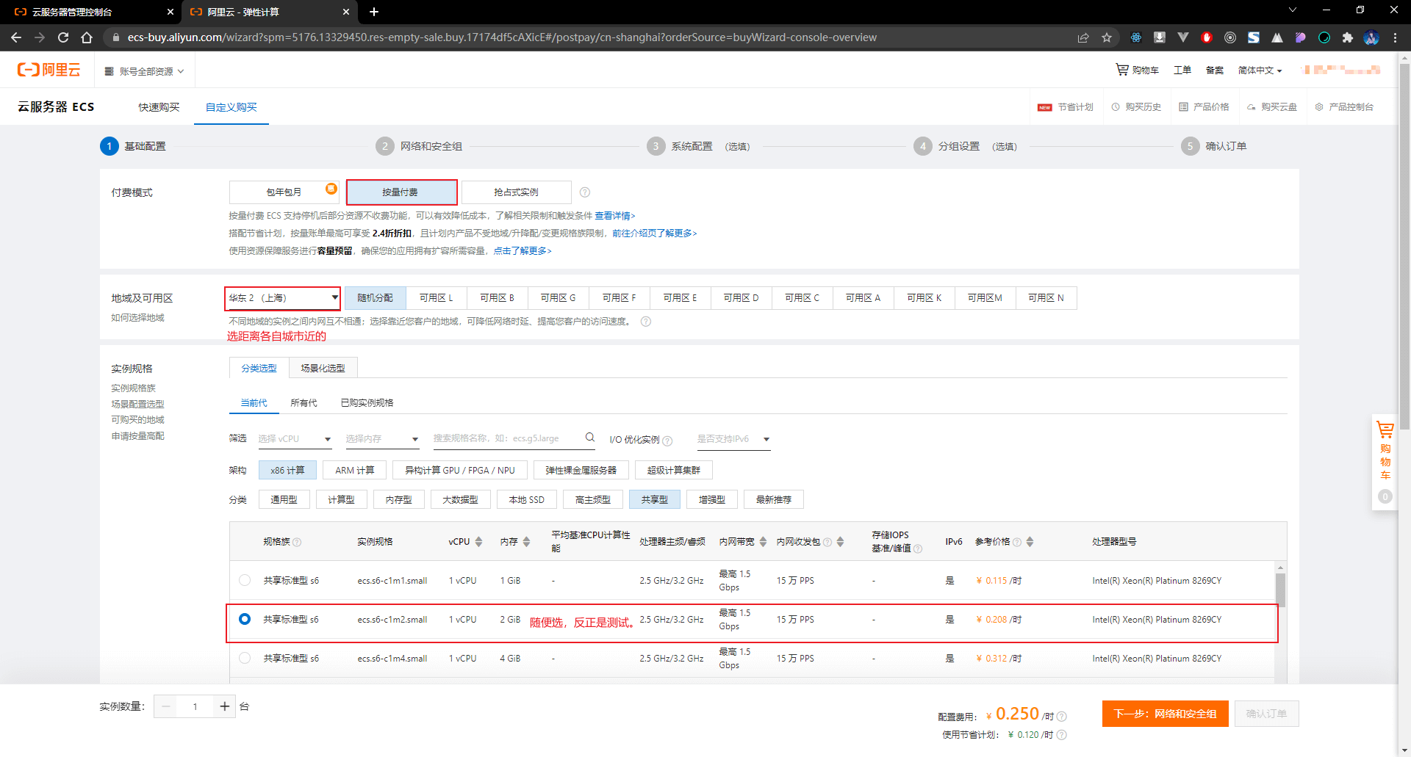The width and height of the screenshot is (1411, 757).
Task: Select random zone assignment (随机分配)
Action: (375, 298)
